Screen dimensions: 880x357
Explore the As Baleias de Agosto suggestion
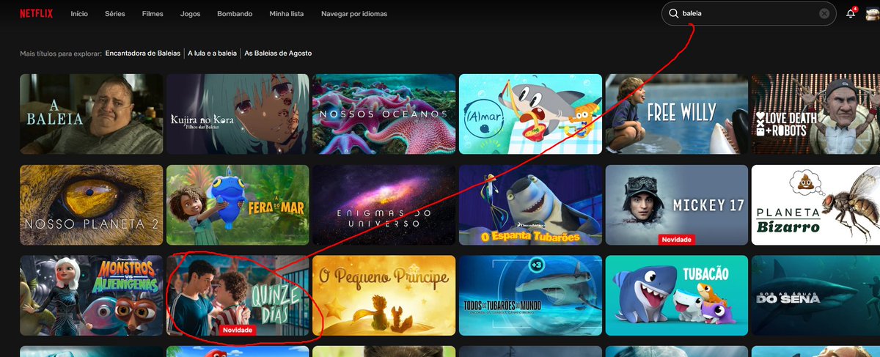tap(278, 54)
